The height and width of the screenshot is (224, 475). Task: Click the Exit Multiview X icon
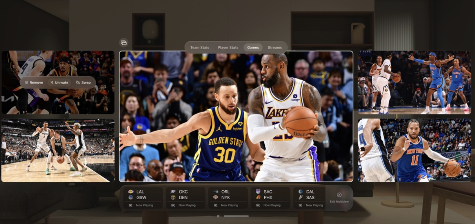[339, 195]
